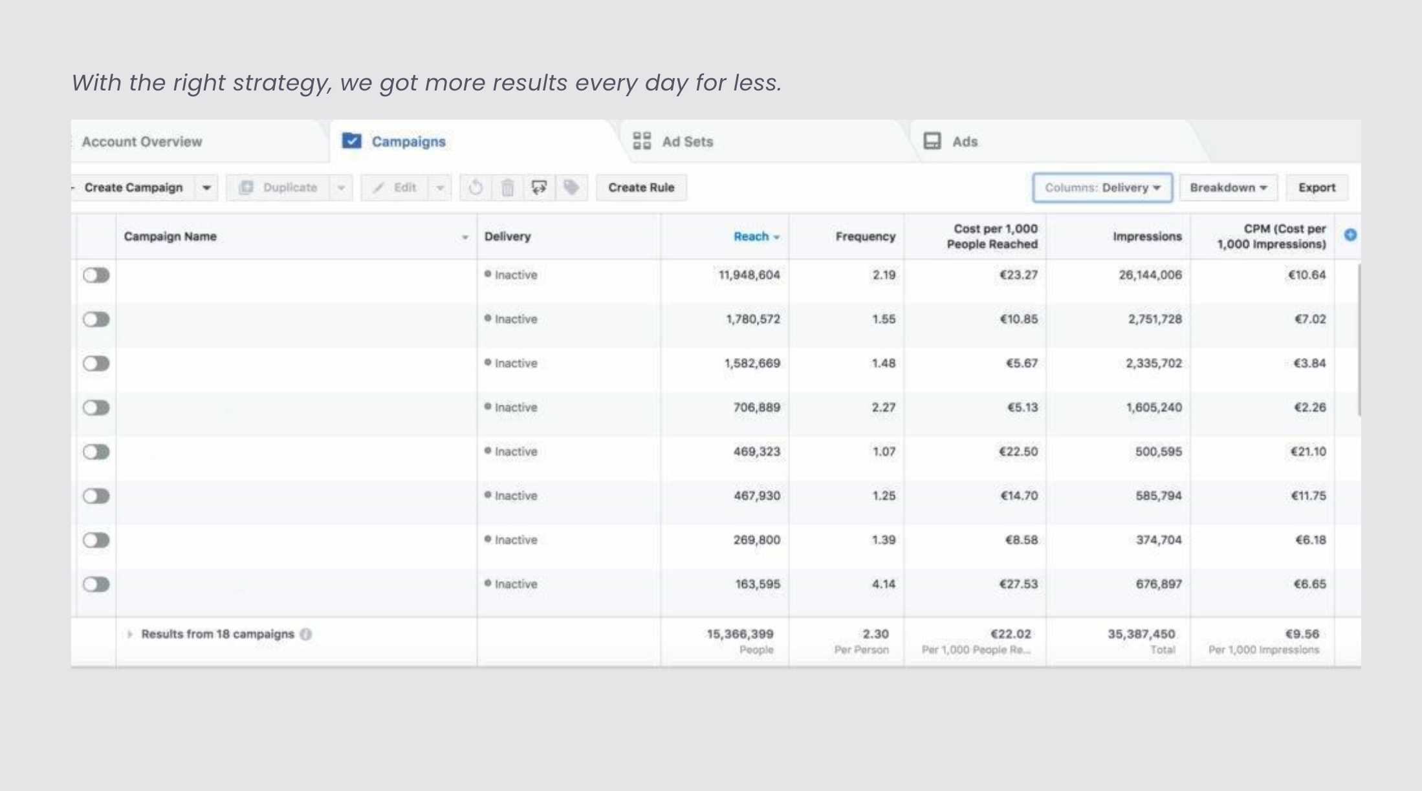Click the CPM value €3.84

coord(1309,363)
